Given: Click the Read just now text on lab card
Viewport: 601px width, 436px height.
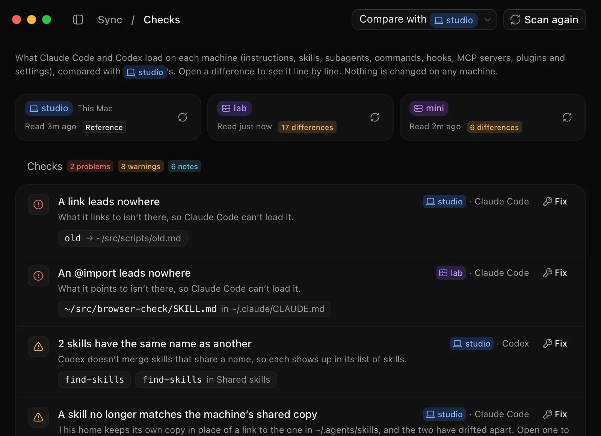Looking at the screenshot, I should point(245,127).
